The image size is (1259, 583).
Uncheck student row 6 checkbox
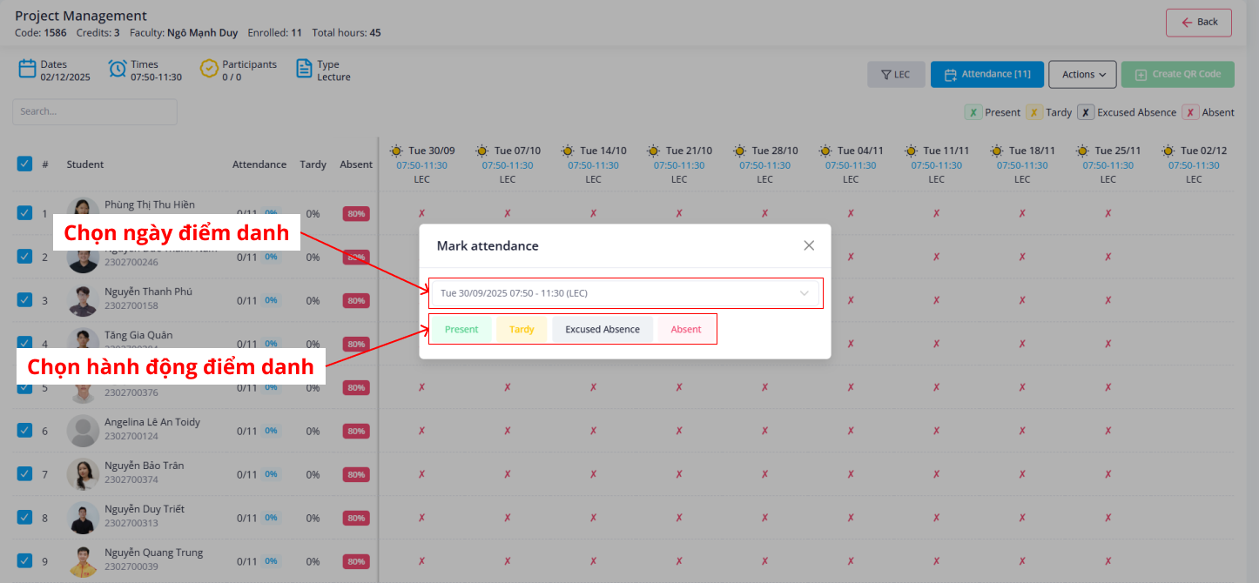coord(24,431)
